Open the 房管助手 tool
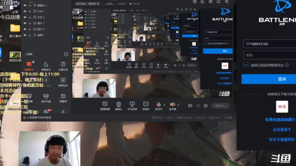 click(46, 66)
